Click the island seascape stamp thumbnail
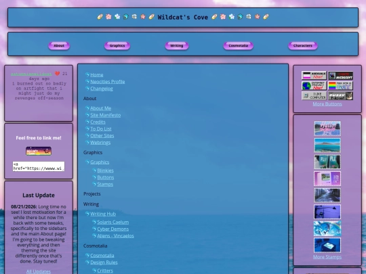 point(327,145)
